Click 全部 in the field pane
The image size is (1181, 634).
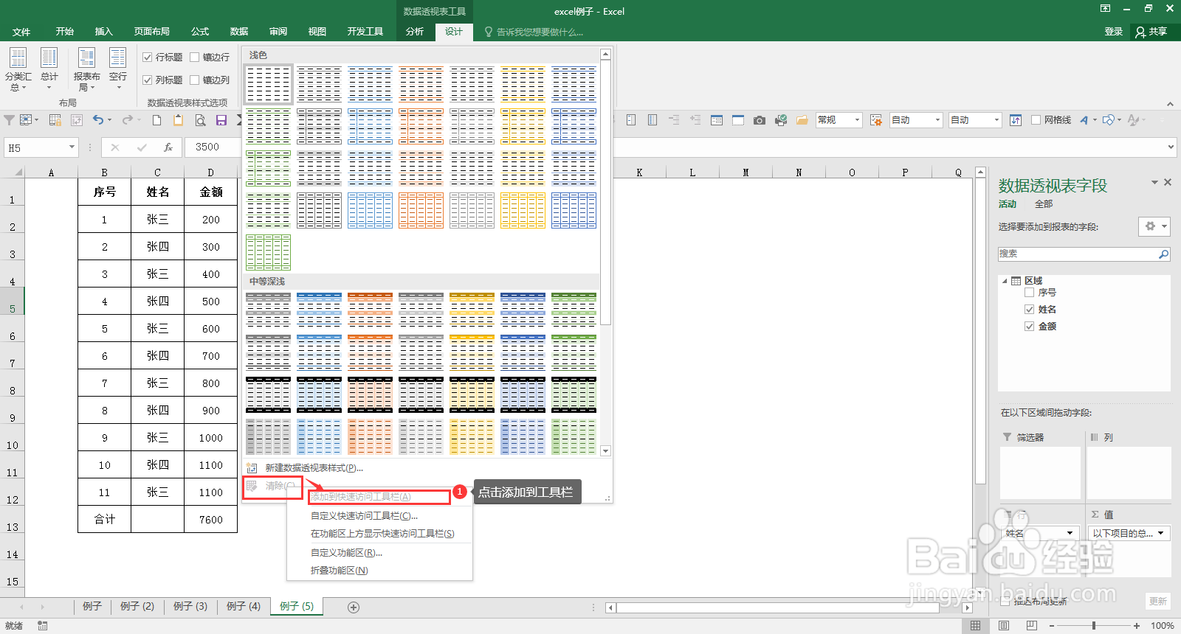[x=1043, y=204]
